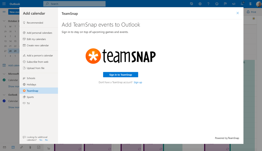Select date 21 in mini calendar

tap(10, 46)
